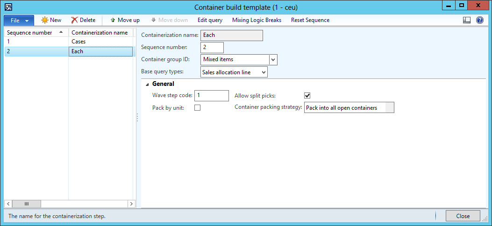
Task: Open the File menu
Action: pyautogui.click(x=19, y=21)
